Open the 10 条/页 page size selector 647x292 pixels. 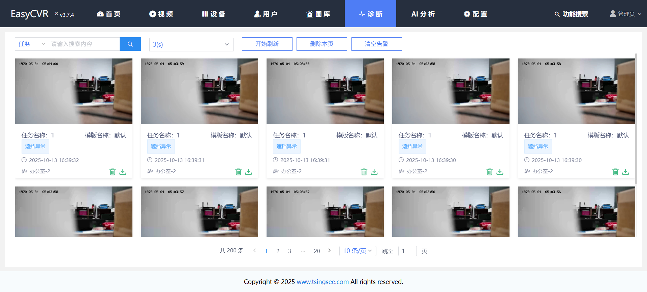[358, 251]
